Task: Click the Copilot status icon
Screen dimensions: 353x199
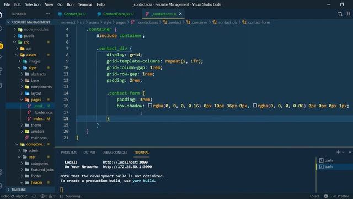Action: [326, 196]
